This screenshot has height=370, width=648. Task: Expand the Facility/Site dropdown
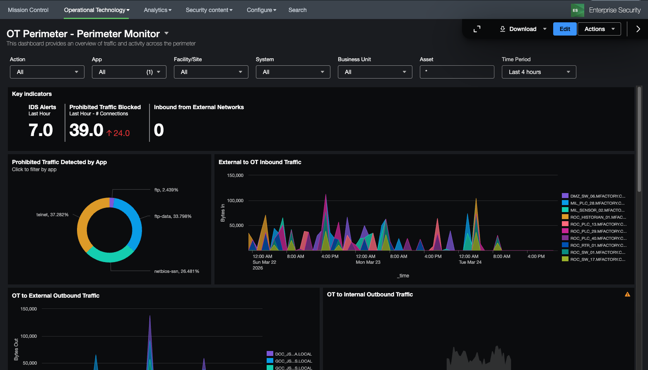click(x=211, y=72)
